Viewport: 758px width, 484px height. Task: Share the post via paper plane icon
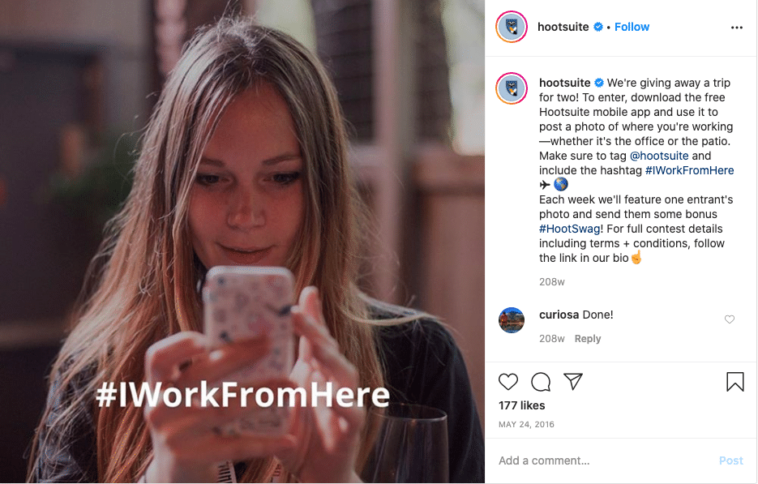[573, 382]
